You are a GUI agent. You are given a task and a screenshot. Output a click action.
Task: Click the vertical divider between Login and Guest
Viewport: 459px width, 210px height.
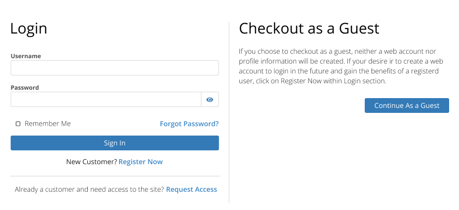point(229,112)
